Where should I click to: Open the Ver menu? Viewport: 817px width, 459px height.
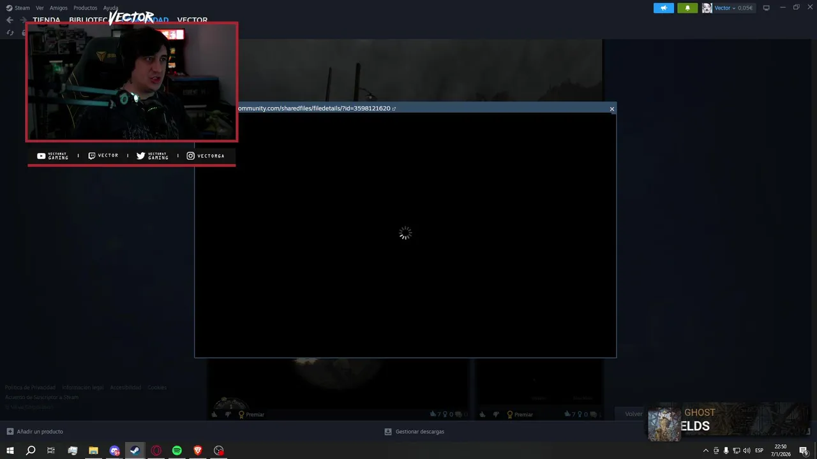point(40,8)
